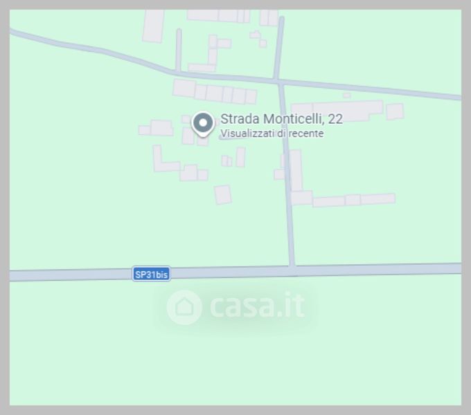Click the L-shaped building southwest of pin
Image resolution: width=471 pixels, height=415 pixels.
click(166, 158)
